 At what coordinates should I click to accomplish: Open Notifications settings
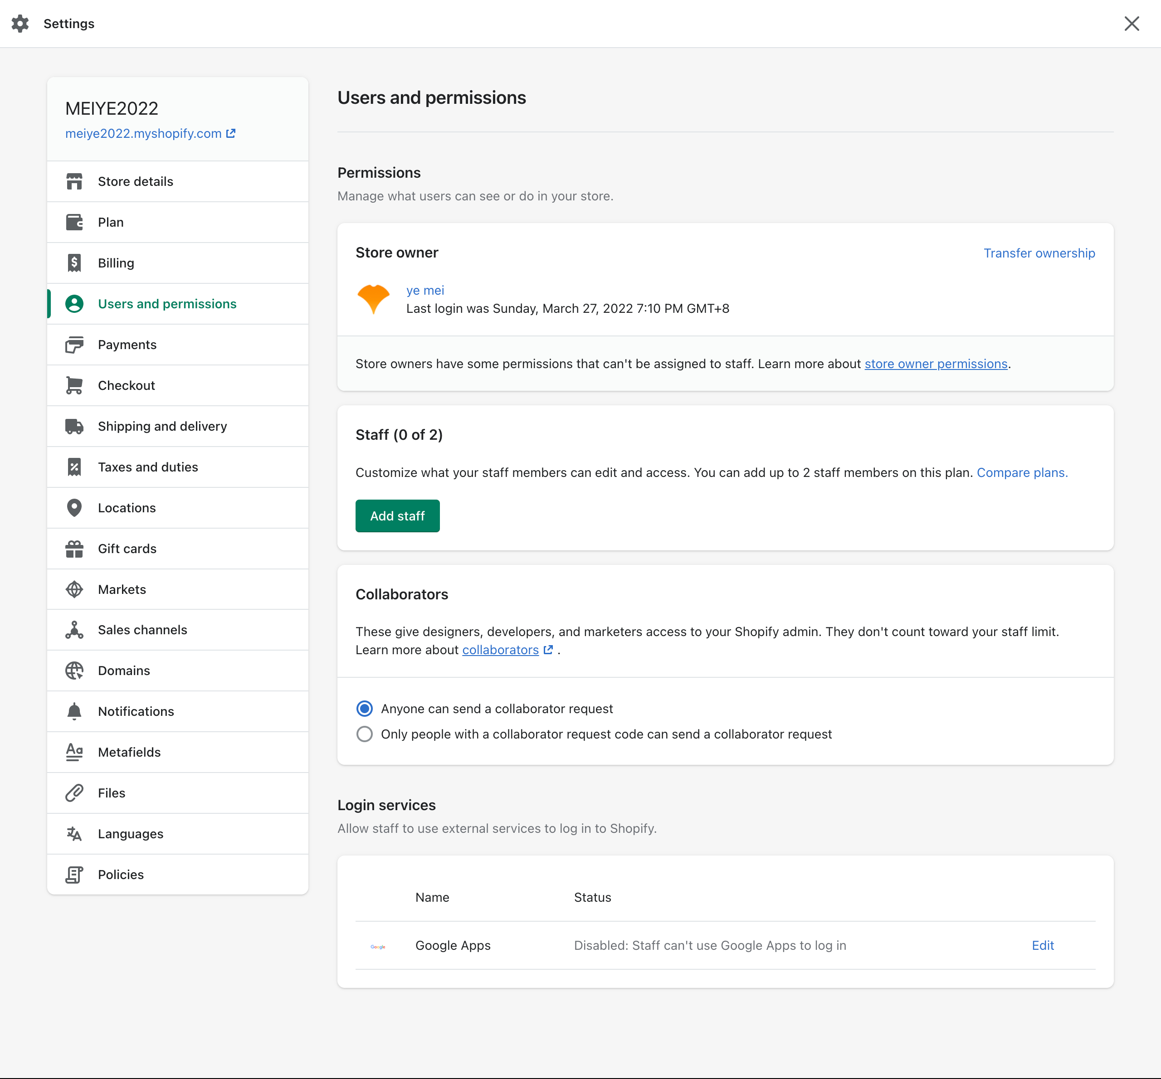pos(177,712)
